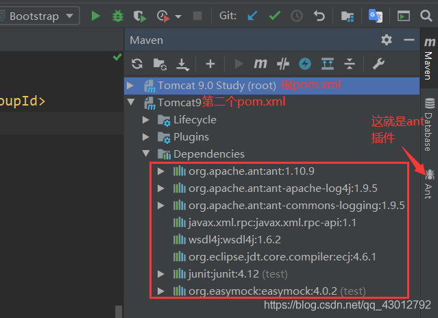This screenshot has height=318, width=438.
Task: Collapse the Dependencies folder
Action: pos(146,154)
